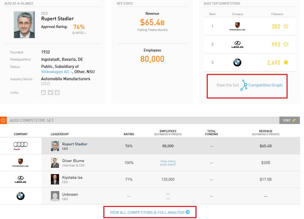304x219 pixels.
Task: Open the 56 Votes link
Action: click(79, 33)
